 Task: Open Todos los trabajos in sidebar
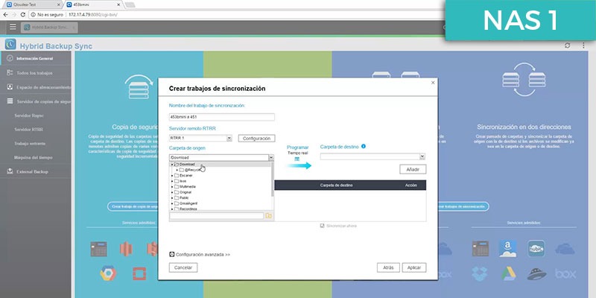pyautogui.click(x=34, y=72)
